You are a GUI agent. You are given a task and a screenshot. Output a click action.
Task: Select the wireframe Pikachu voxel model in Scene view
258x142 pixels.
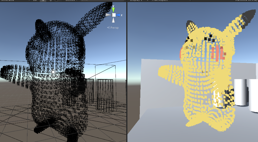(56, 72)
